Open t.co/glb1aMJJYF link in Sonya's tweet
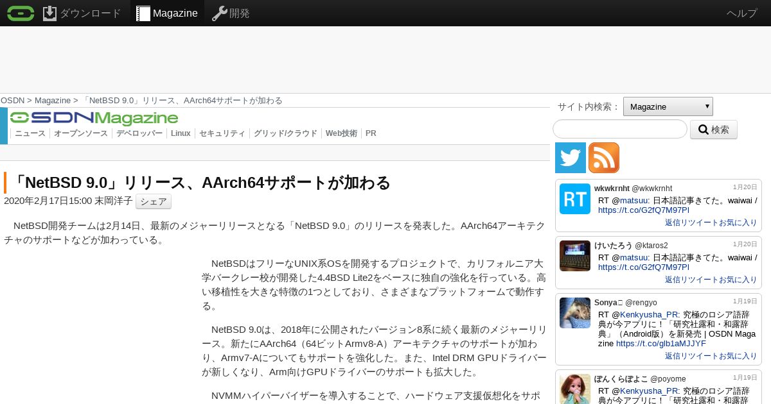771x404 pixels. point(661,343)
